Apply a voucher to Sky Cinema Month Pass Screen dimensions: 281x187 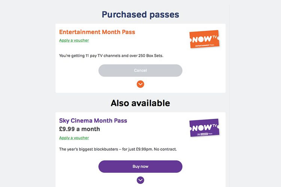(74, 138)
